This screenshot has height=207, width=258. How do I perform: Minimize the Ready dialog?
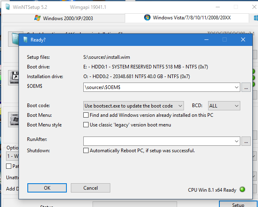point(206,39)
